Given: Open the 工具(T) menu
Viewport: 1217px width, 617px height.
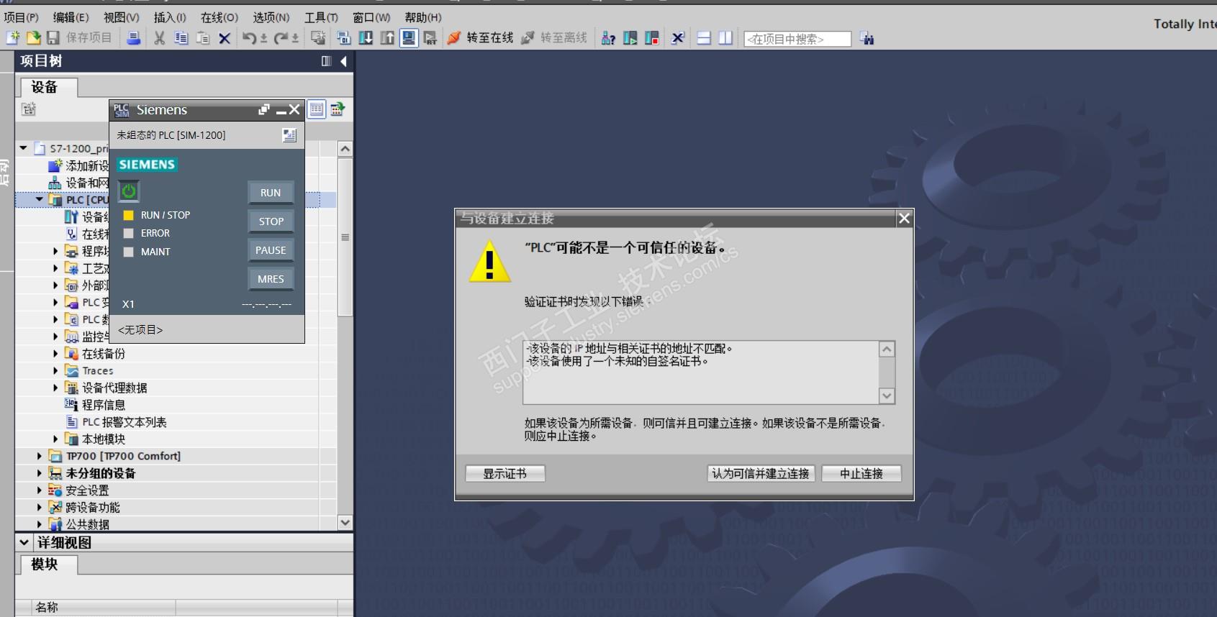Looking at the screenshot, I should coord(321,17).
